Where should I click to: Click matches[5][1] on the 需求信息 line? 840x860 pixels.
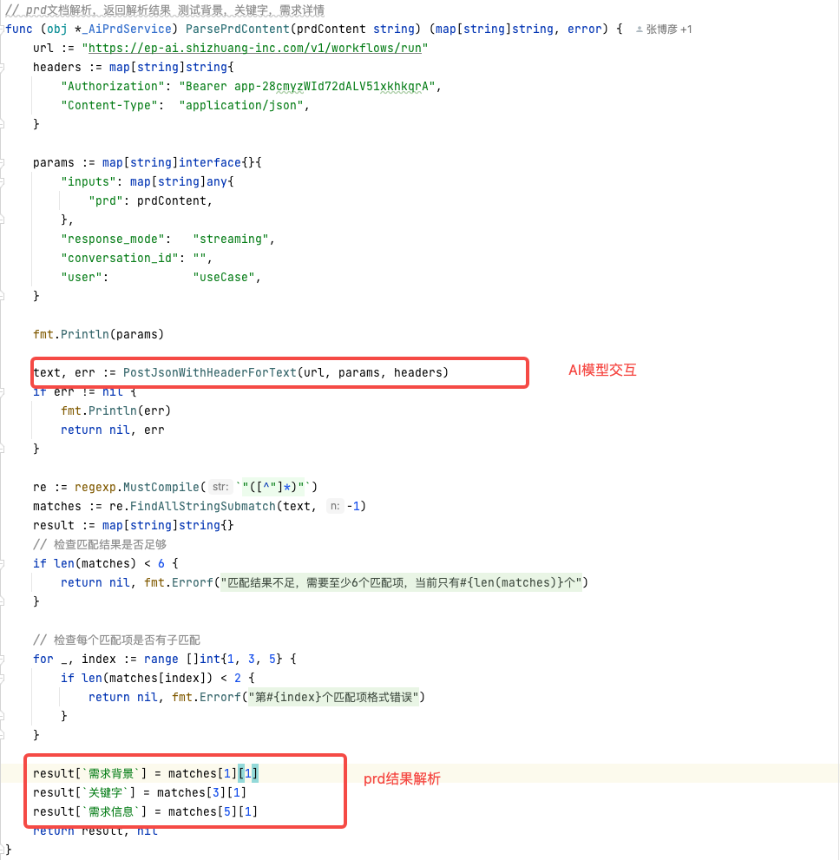click(x=213, y=811)
